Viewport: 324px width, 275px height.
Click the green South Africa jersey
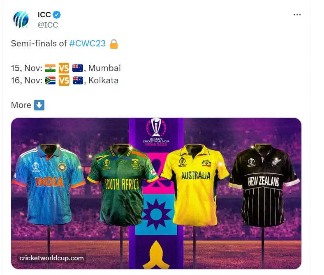tap(122, 185)
